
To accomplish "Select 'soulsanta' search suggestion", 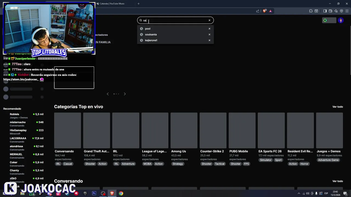I will pos(151,34).
